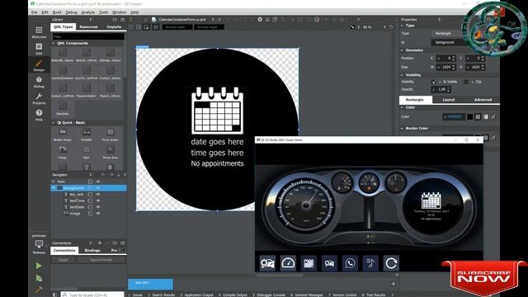Open the File menu

click(35, 12)
